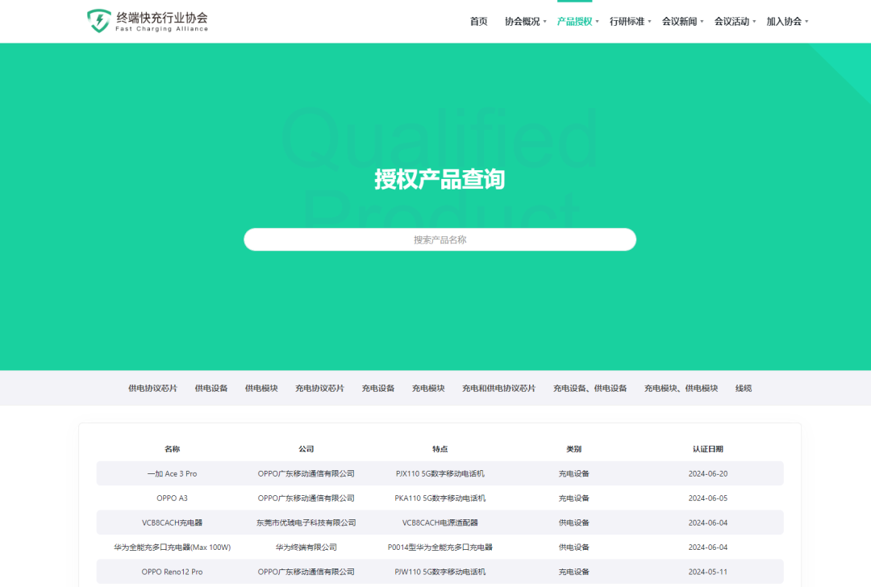Select the 一加 Ace 3 Pro product name
Viewport: 871px width, 587px height.
point(173,473)
